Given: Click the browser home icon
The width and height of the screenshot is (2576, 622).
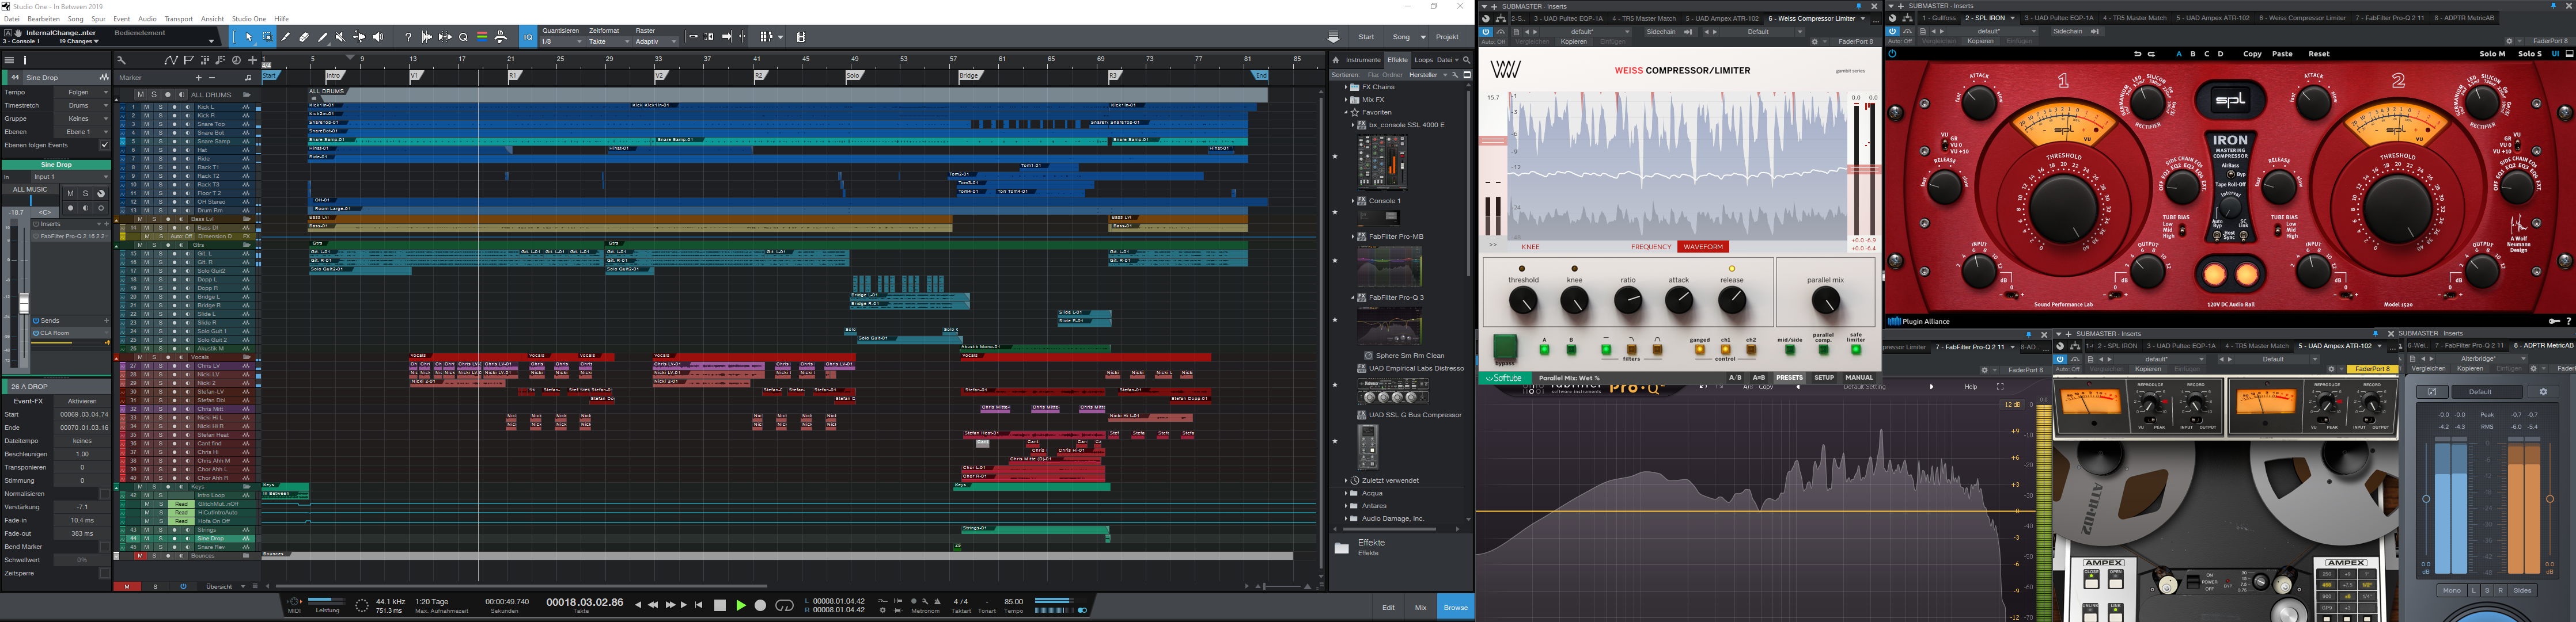Looking at the screenshot, I should click(1336, 60).
